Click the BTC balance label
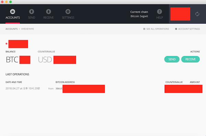This screenshot has height=136, width=206. (12, 60)
